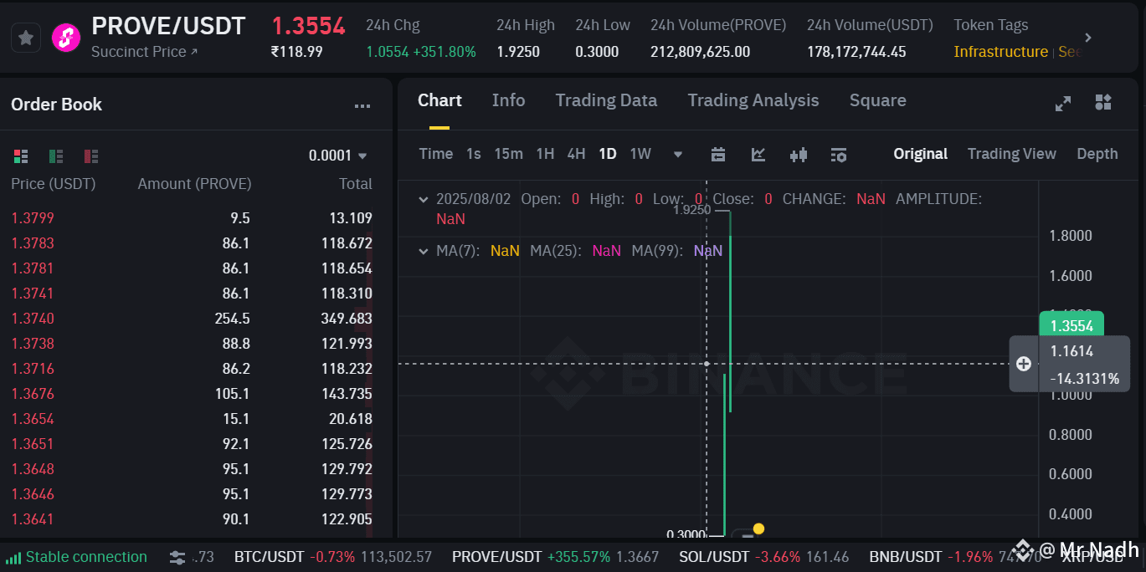Select the 1H chart interval

pyautogui.click(x=545, y=154)
